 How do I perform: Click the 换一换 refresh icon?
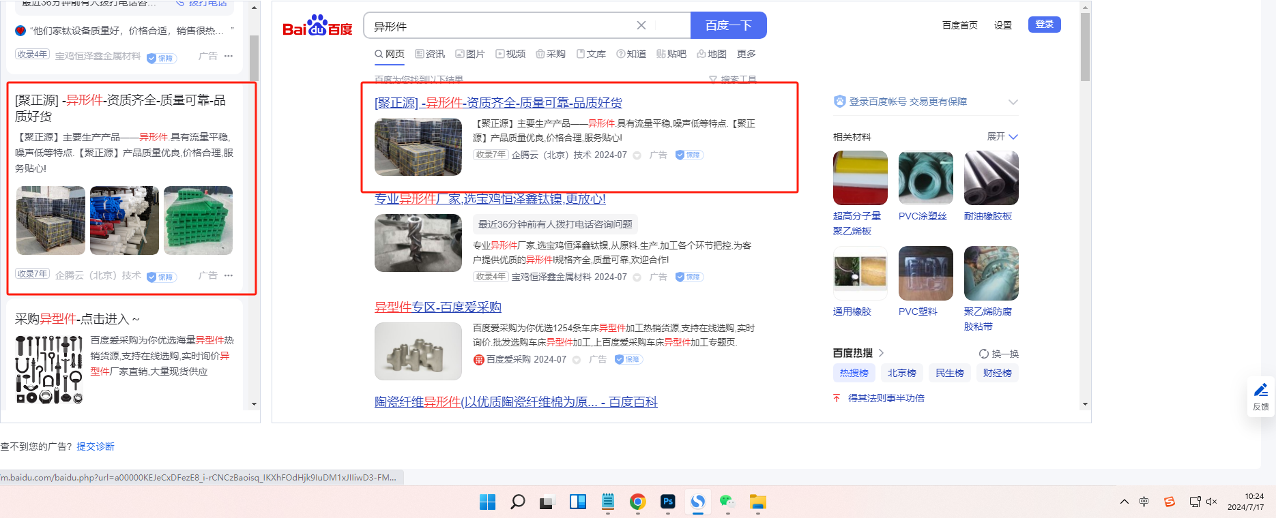pyautogui.click(x=984, y=354)
